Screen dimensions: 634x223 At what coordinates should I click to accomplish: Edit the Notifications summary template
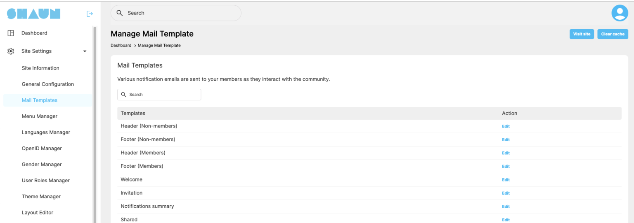tap(506, 207)
